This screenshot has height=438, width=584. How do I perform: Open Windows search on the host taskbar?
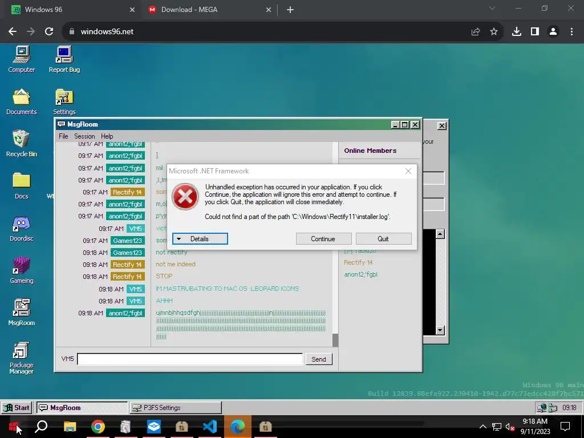41,427
